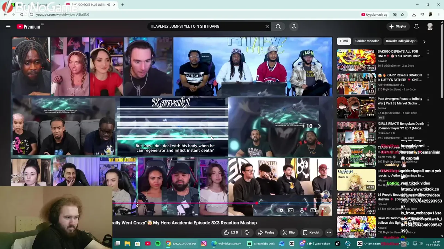Viewport: 444px width, 249px height.
Task: Open player settings gear
Action: click(x=302, y=210)
